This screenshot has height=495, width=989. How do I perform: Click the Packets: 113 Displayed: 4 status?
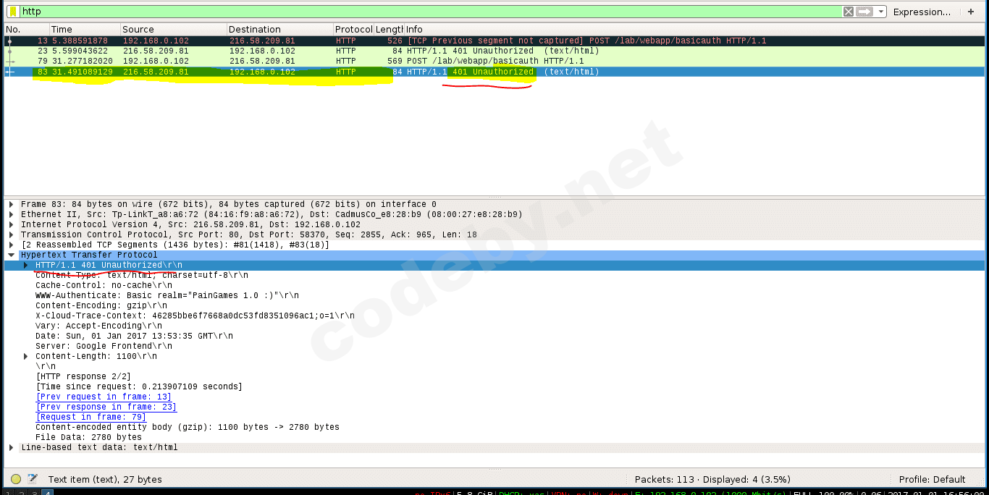pyautogui.click(x=712, y=480)
